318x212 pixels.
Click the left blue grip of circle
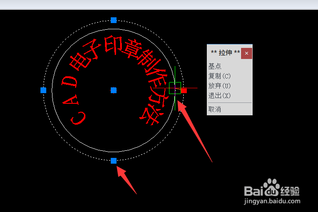(44, 90)
